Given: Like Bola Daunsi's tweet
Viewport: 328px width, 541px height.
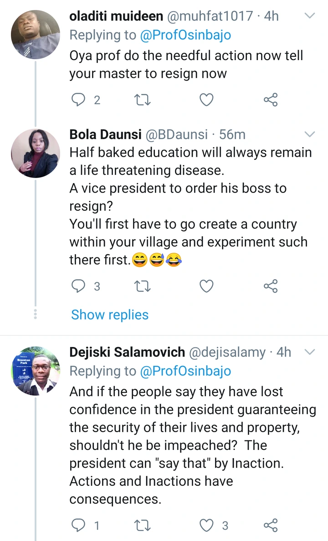Looking at the screenshot, I should click(x=207, y=286).
